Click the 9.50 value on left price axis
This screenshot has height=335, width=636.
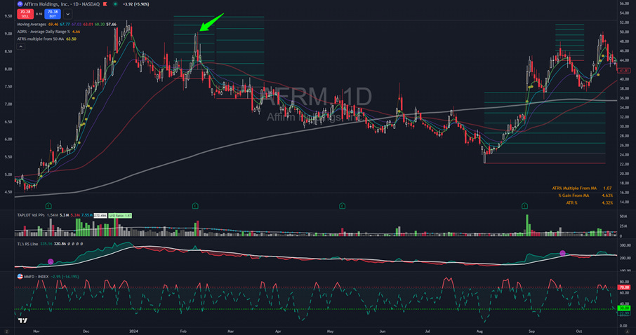(8, 16)
